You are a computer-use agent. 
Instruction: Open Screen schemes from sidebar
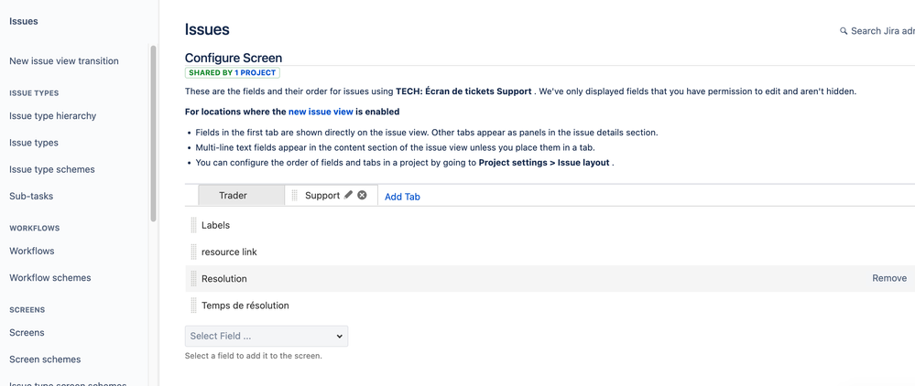click(45, 359)
